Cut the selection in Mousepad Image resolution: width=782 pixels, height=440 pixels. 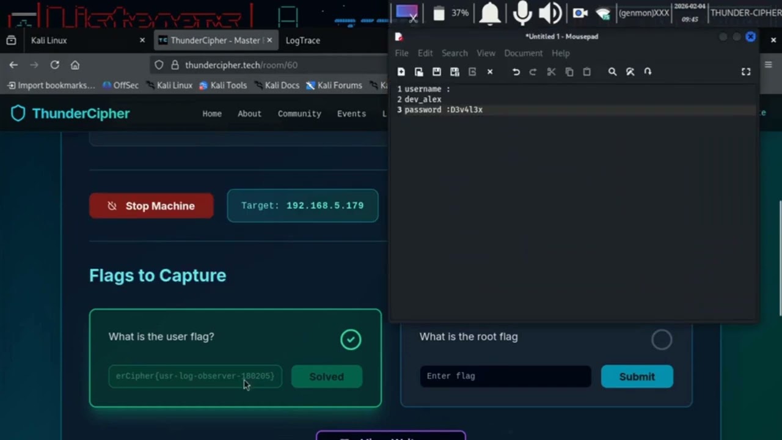551,71
